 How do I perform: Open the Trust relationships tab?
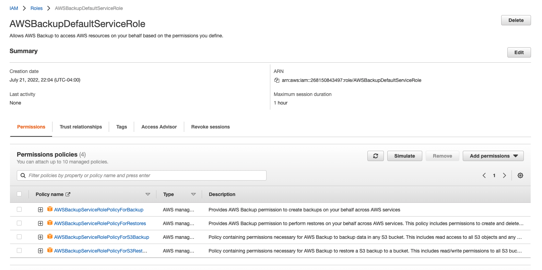81,127
